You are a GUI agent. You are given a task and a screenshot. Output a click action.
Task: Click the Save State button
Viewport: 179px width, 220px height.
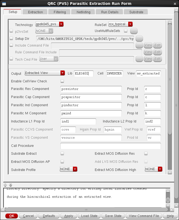(x=113, y=216)
